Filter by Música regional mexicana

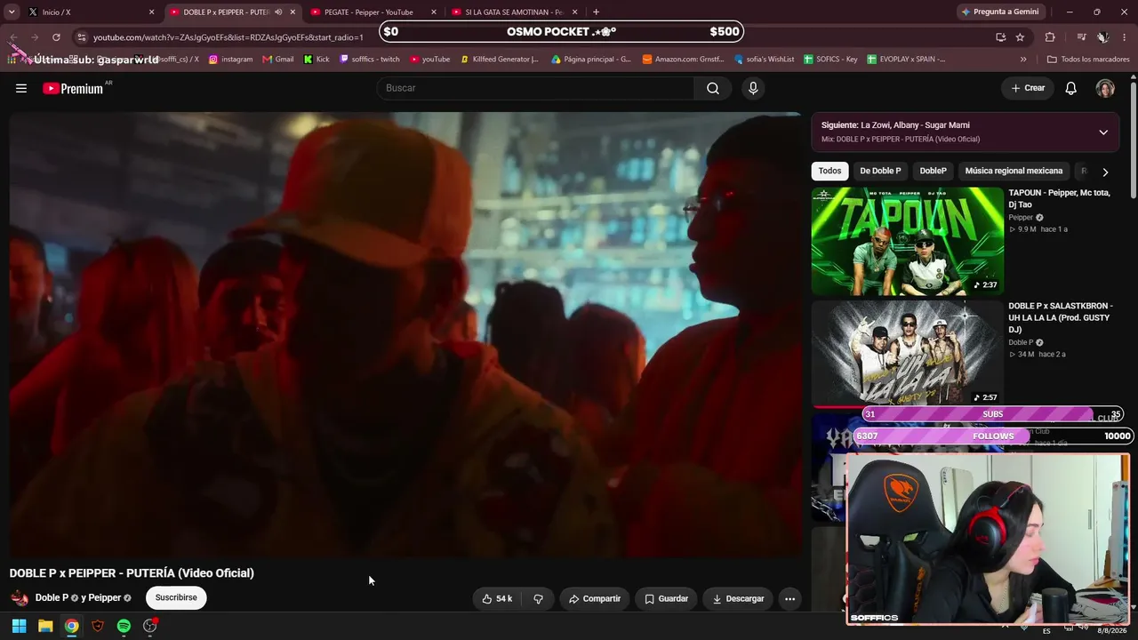(x=1014, y=171)
